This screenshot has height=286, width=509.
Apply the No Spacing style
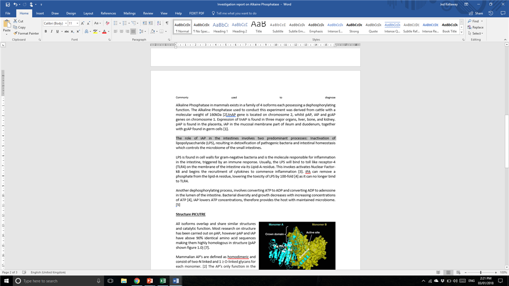202,27
